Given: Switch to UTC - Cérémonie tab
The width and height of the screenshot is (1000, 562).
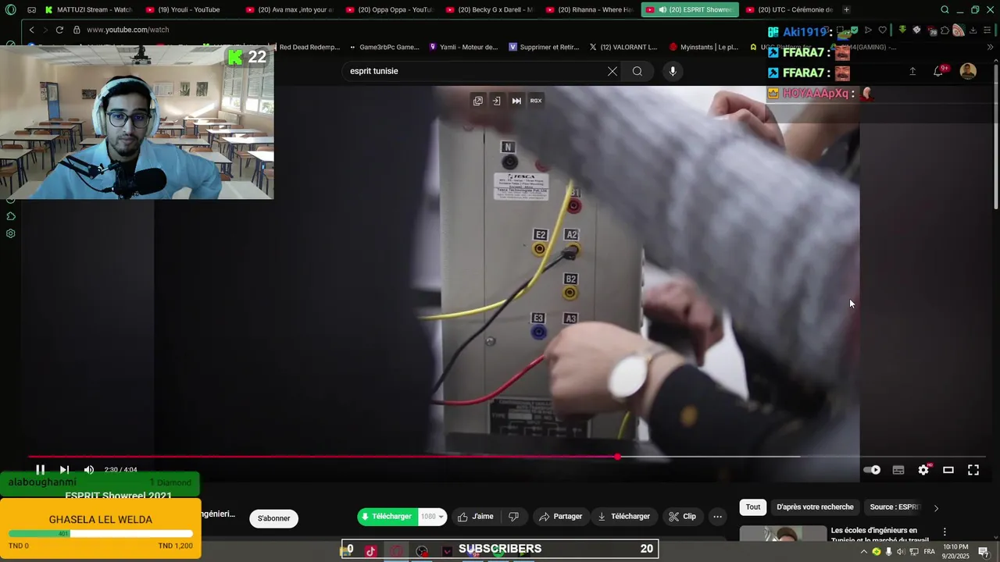Looking at the screenshot, I should tap(789, 10).
